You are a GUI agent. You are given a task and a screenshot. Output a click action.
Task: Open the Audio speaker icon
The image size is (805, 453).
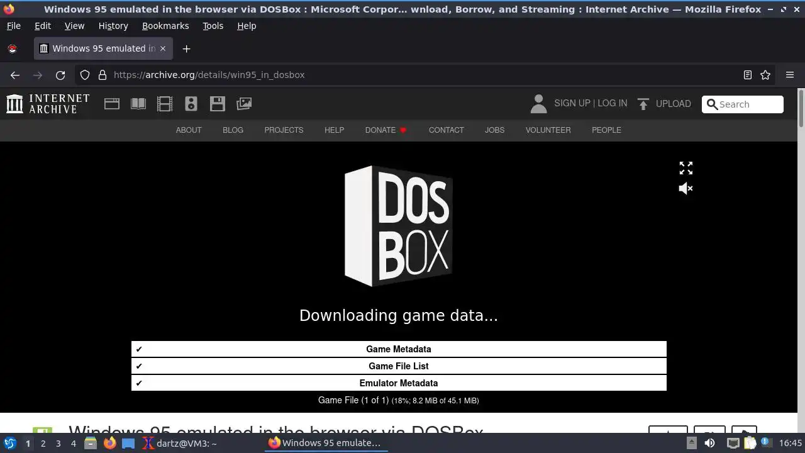click(191, 104)
